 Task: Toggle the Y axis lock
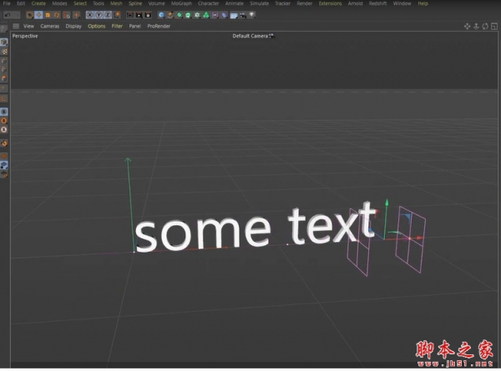click(x=99, y=15)
